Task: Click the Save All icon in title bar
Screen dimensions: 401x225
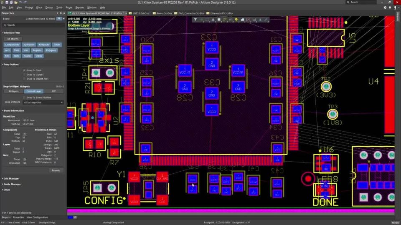Action: pyautogui.click(x=11, y=2)
